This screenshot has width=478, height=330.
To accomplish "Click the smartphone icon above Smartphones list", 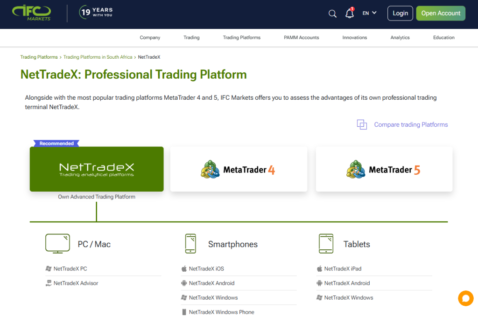I will pos(190,243).
